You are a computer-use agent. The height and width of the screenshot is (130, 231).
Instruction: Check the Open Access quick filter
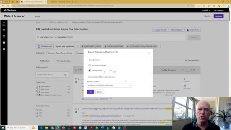click(37, 92)
